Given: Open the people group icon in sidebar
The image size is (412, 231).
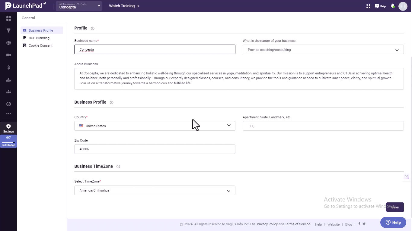Looking at the screenshot, I should (8, 92).
